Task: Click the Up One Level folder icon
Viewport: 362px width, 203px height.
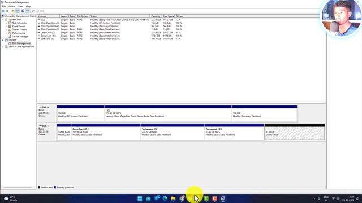Action: (x=13, y=11)
